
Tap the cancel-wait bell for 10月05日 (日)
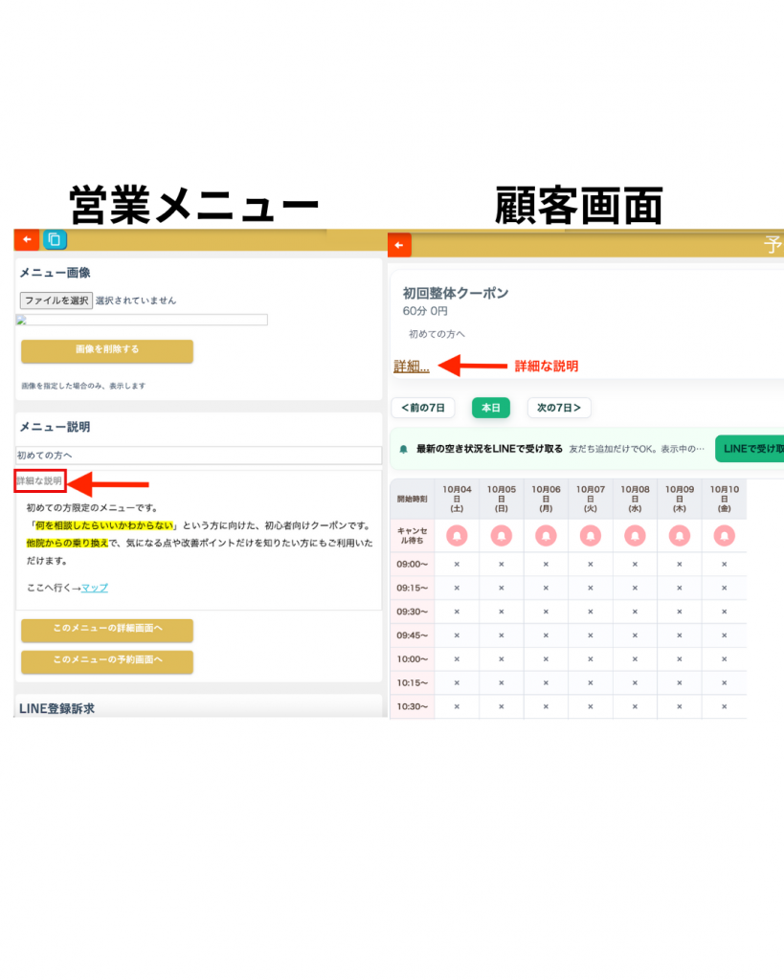pyautogui.click(x=501, y=535)
